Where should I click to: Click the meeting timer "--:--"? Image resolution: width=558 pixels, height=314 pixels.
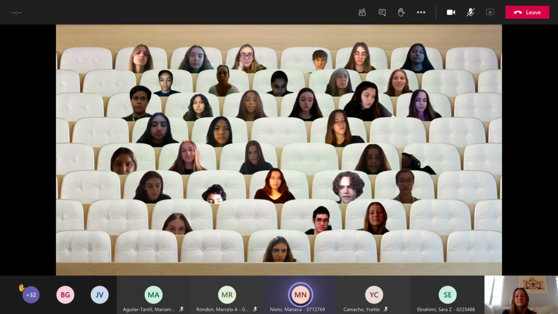17,13
